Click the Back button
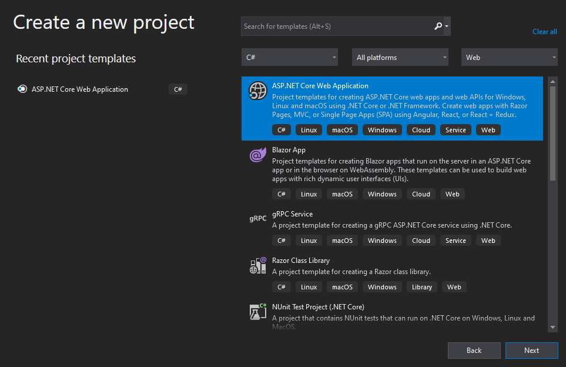This screenshot has height=367, width=566. [474, 351]
